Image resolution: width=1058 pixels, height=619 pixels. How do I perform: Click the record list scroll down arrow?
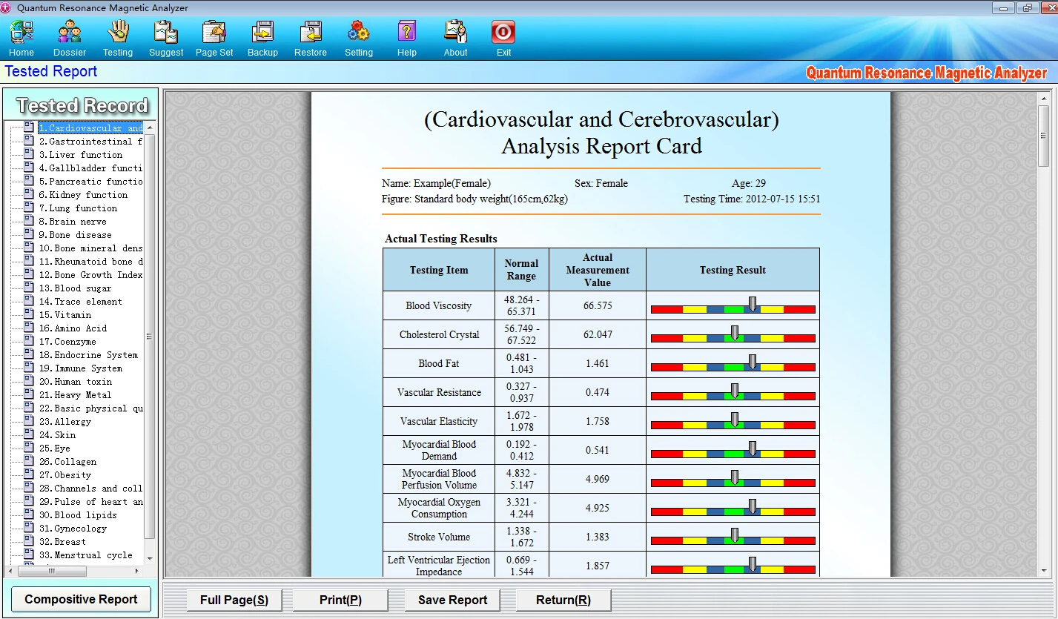click(x=150, y=557)
